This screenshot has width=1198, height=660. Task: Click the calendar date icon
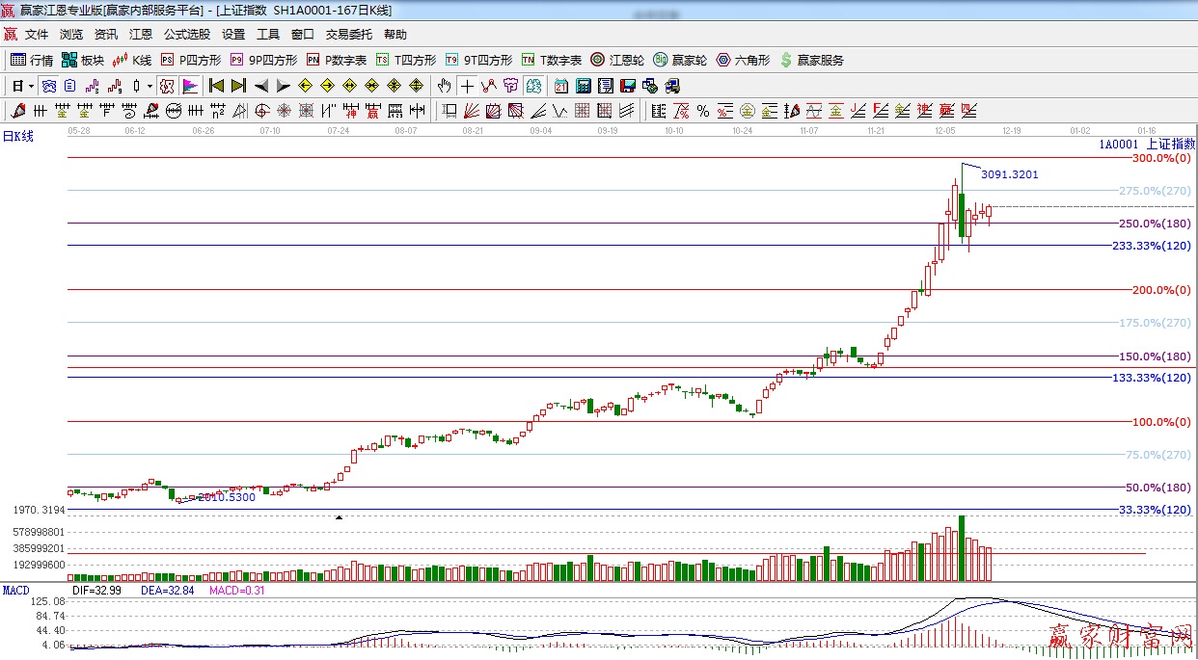tap(560, 86)
